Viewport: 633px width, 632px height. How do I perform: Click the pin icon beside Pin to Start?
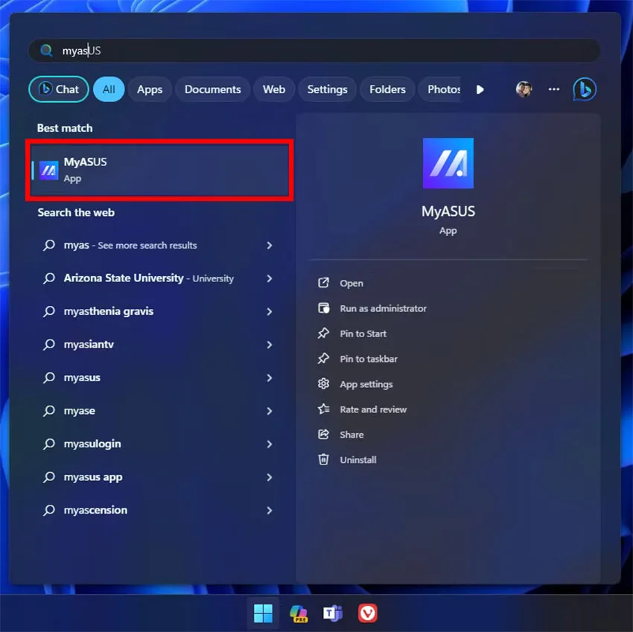pyautogui.click(x=323, y=333)
